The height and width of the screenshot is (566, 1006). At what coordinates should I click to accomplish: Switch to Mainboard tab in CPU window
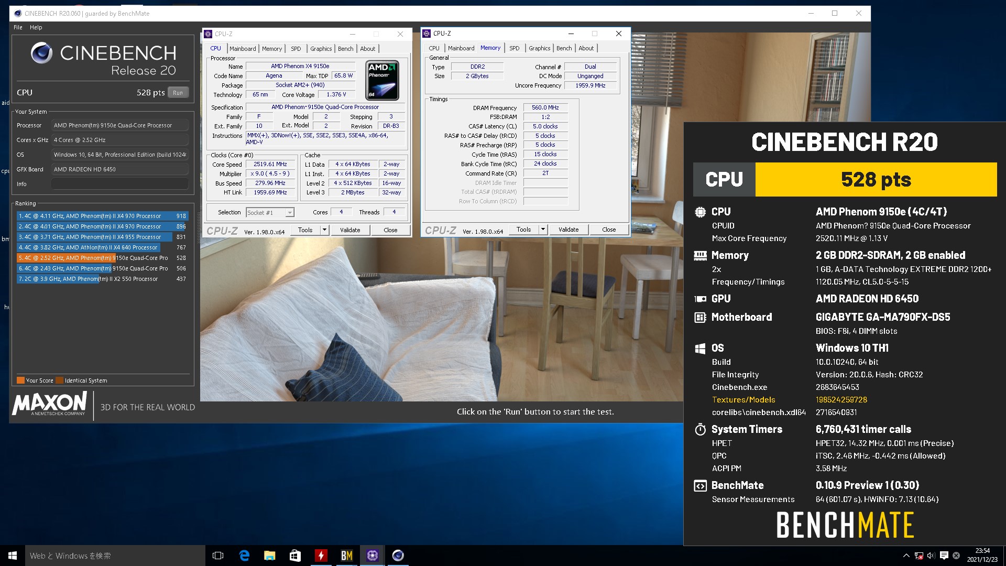pos(243,49)
